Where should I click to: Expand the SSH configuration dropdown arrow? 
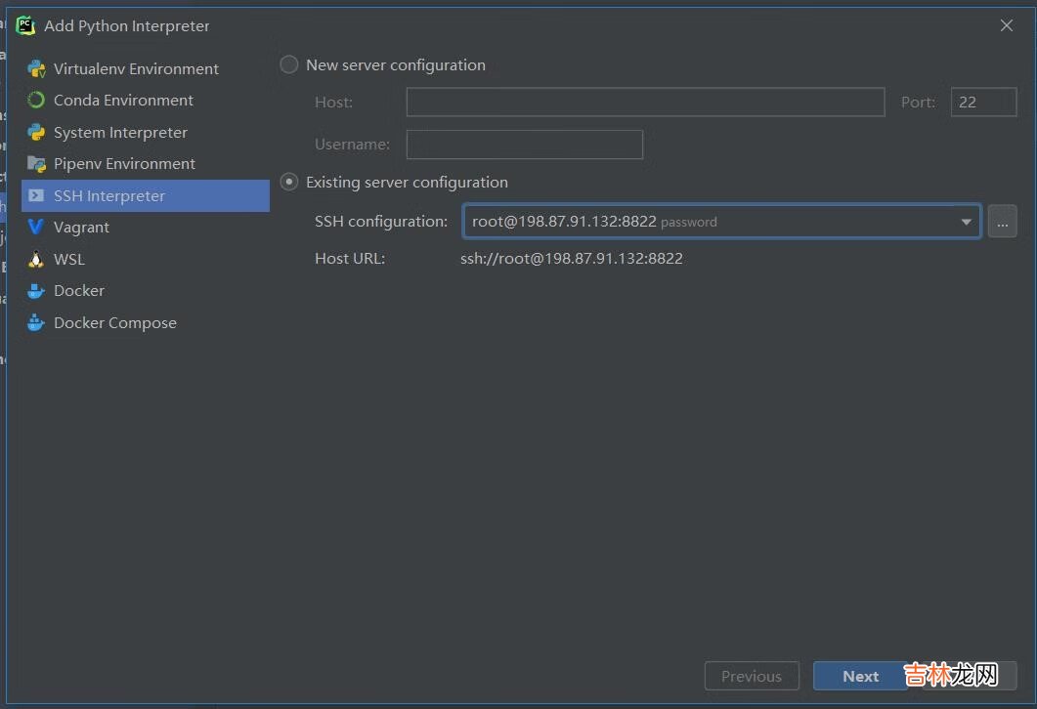[x=966, y=222]
